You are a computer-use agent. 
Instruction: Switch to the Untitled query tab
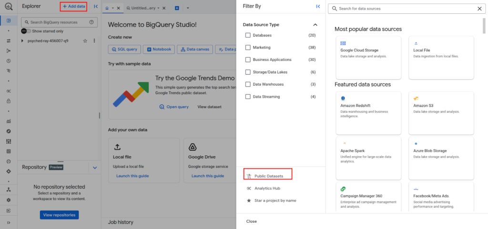point(143,8)
